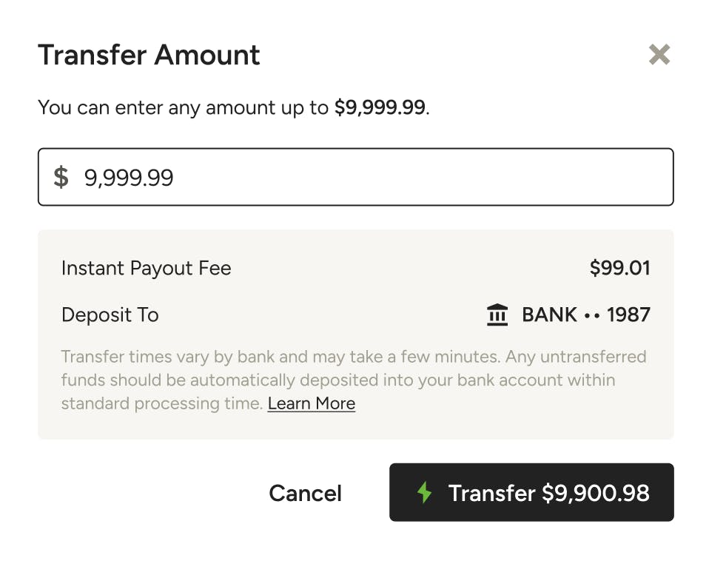Select the currency symbol in the amount field

click(x=62, y=177)
